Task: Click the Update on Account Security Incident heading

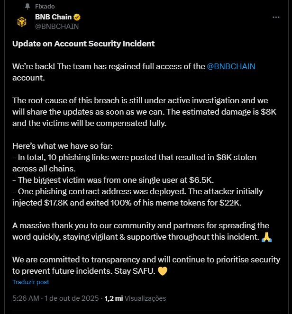Action: (83, 44)
